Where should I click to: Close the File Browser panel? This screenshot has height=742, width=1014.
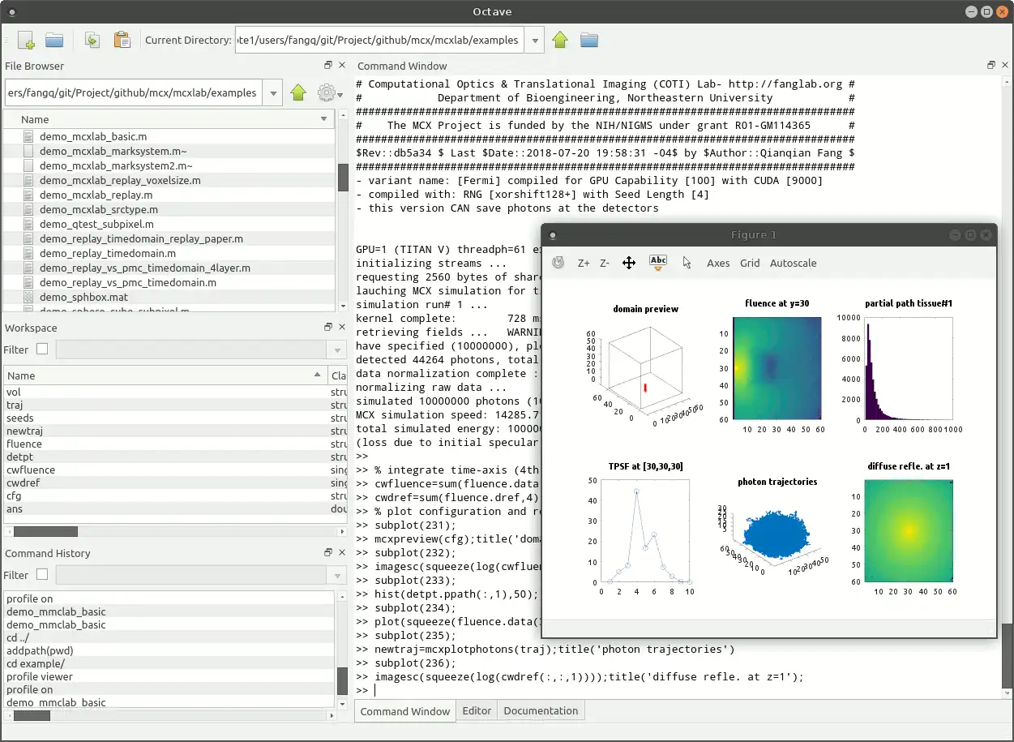click(342, 66)
